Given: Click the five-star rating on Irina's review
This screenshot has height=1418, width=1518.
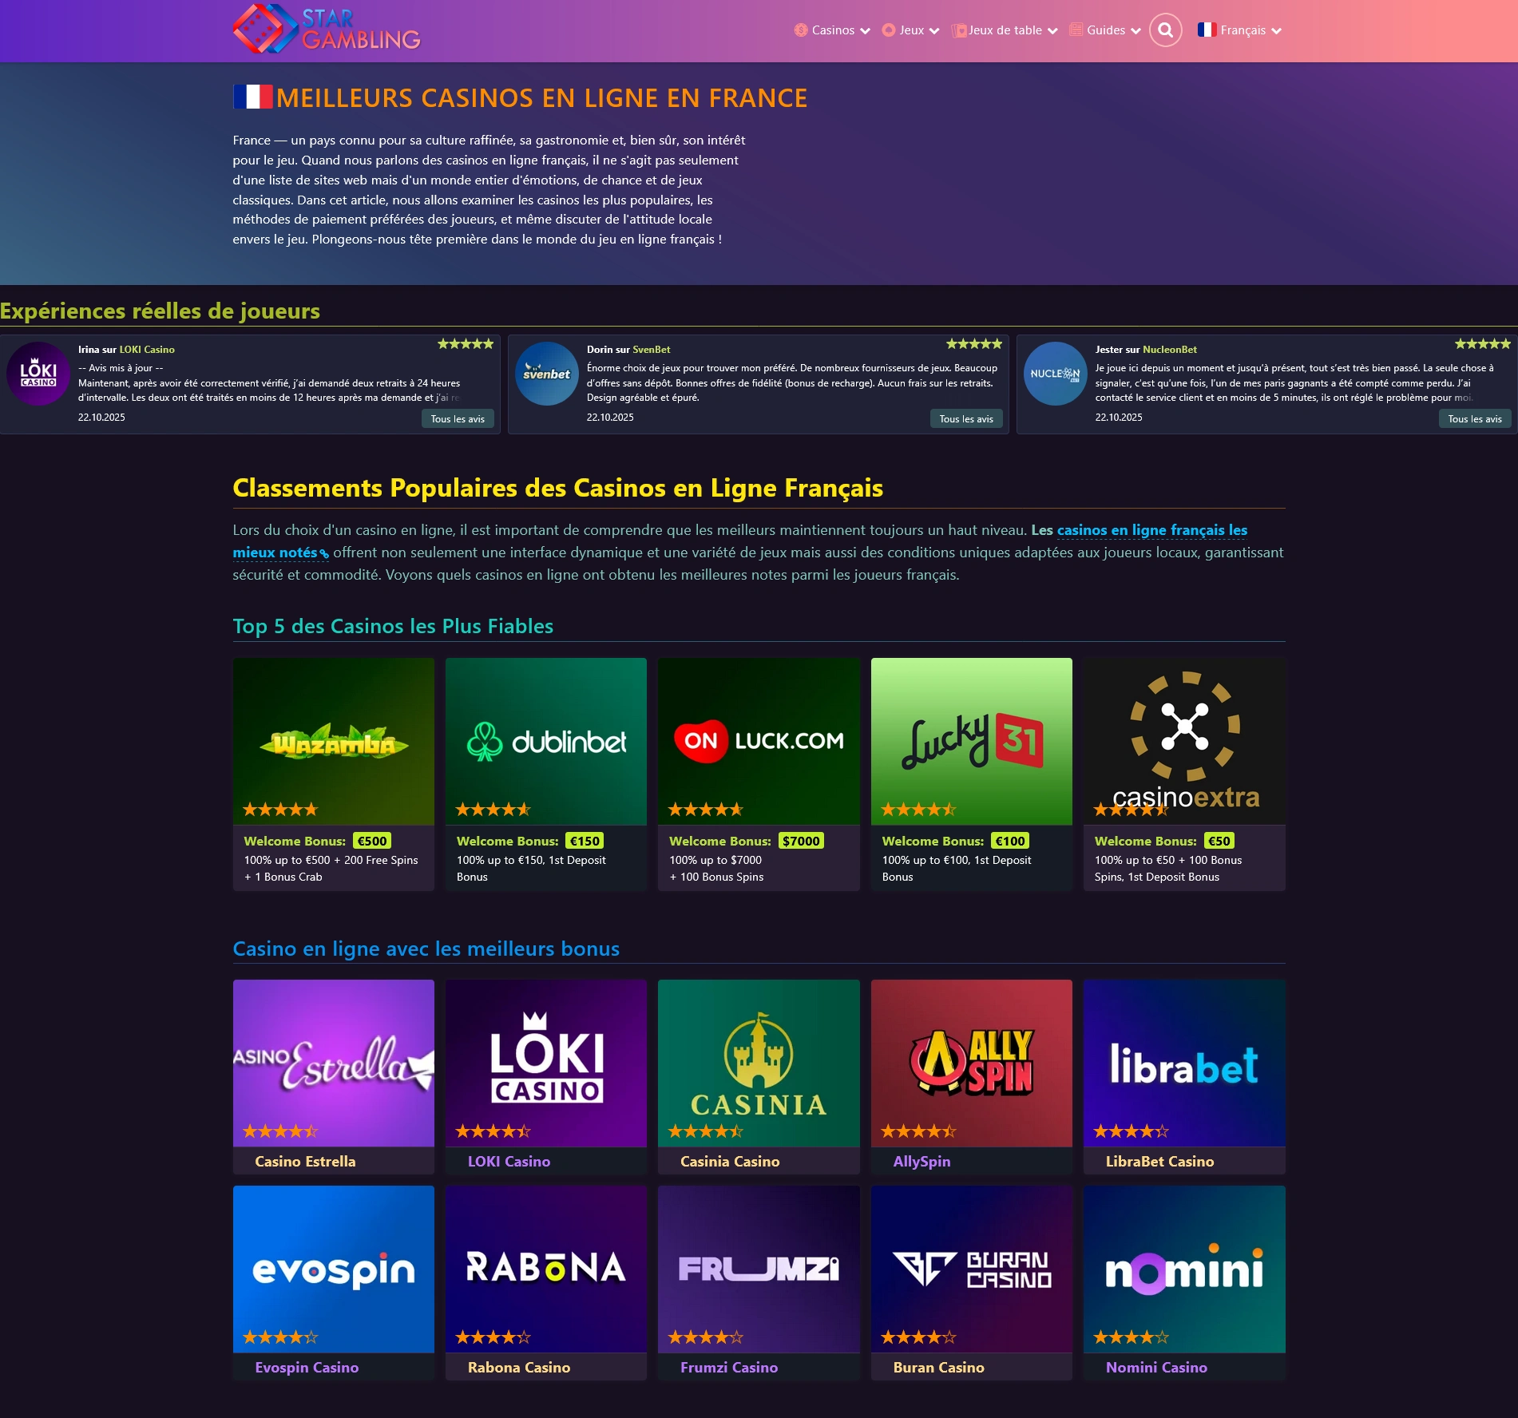Looking at the screenshot, I should (466, 344).
